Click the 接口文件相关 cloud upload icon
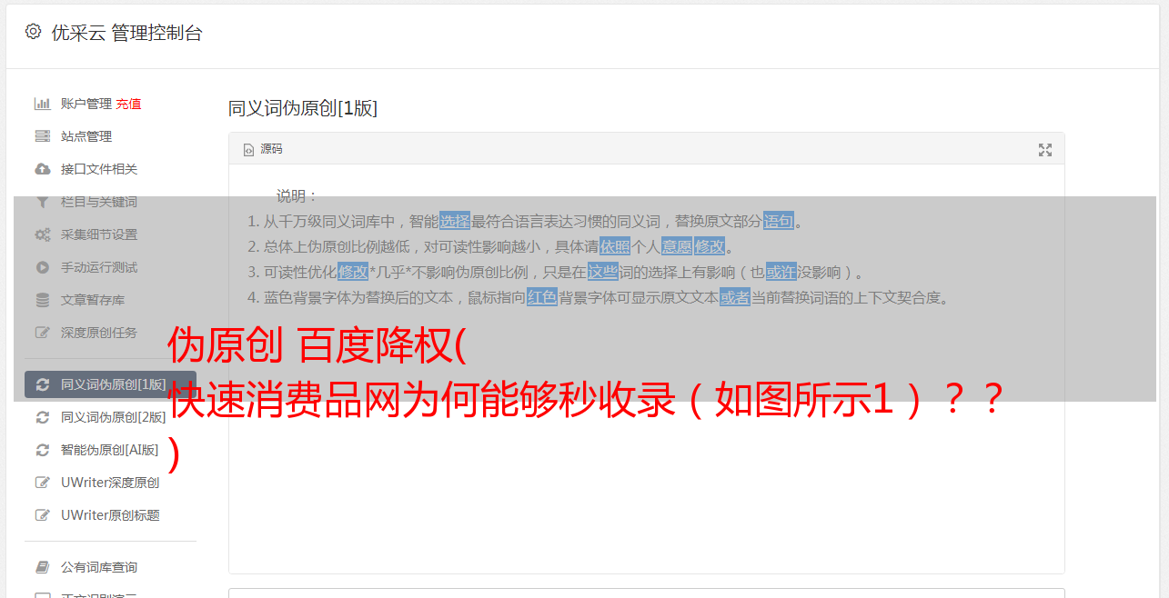Image resolution: width=1169 pixels, height=598 pixels. 42,169
